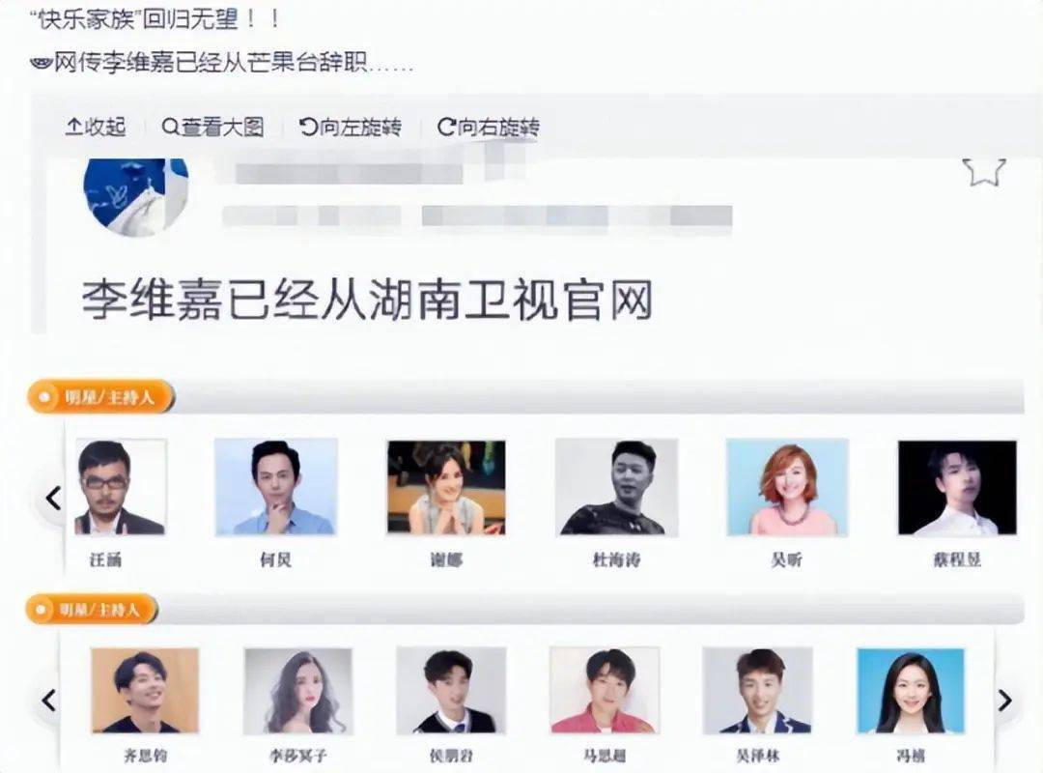Rotate image right with 向右旋转
The height and width of the screenshot is (773, 1043).
click(489, 127)
